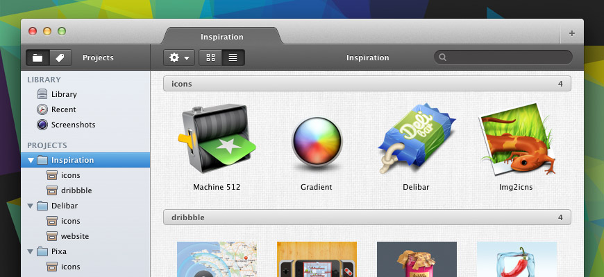Select the Gradient color ball icon
This screenshot has width=604, height=277.
click(x=317, y=143)
